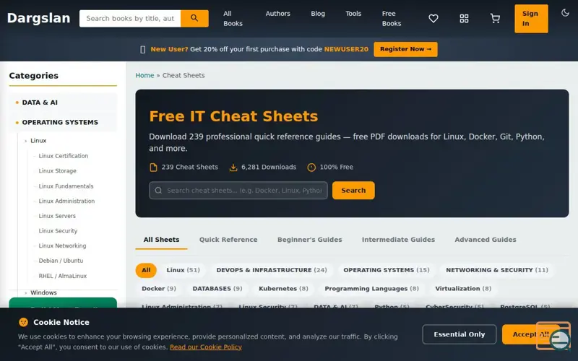Image resolution: width=578 pixels, height=361 pixels.
Task: Open Linux Networking category
Action: 62,245
